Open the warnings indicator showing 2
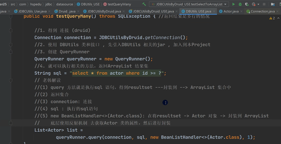 click(272, 18)
